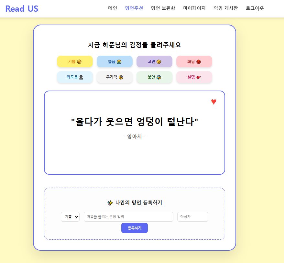Click the Read US logo
This screenshot has width=284, height=263.
tap(22, 9)
